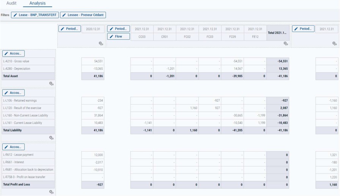This screenshot has width=340, height=196.
Task: Click the 14,567 Depreciation cell under FC09
Action: point(233,69)
